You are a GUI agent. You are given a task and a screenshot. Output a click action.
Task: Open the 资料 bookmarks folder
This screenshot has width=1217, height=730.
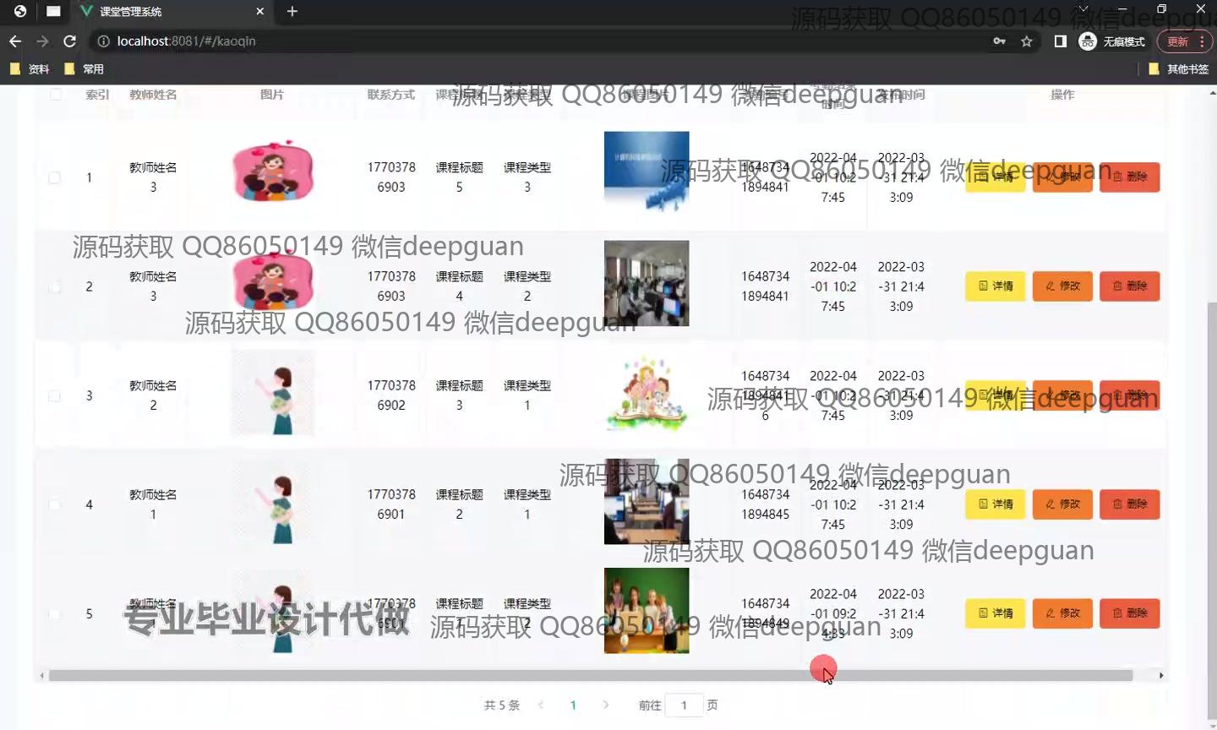30,69
